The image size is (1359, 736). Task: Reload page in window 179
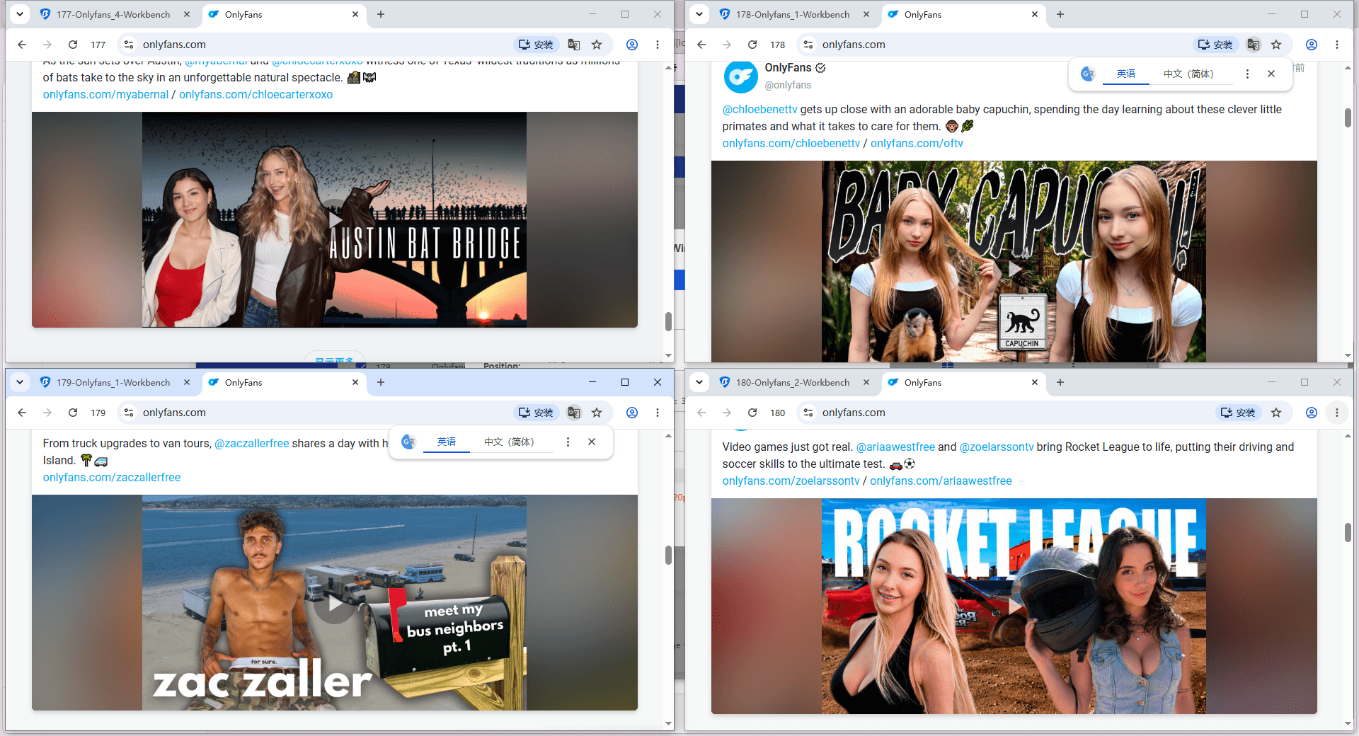tap(73, 413)
